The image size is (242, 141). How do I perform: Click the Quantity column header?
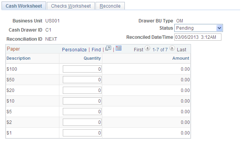coord(92,58)
